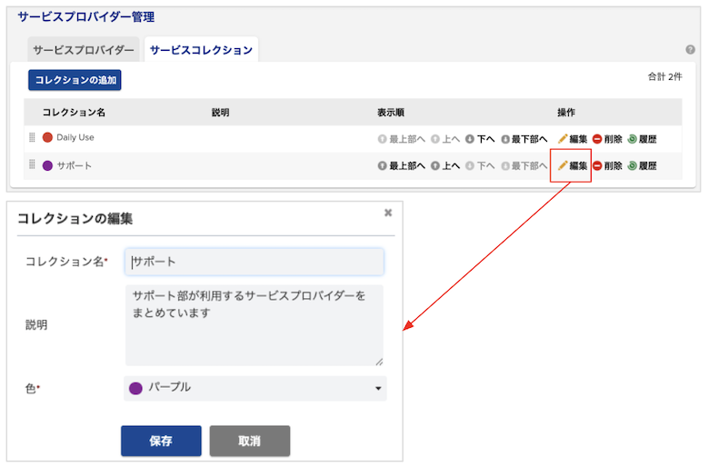The height and width of the screenshot is (467, 708).
Task: Click disabled 最下部へ in サポート row
Action: pyautogui.click(x=524, y=165)
